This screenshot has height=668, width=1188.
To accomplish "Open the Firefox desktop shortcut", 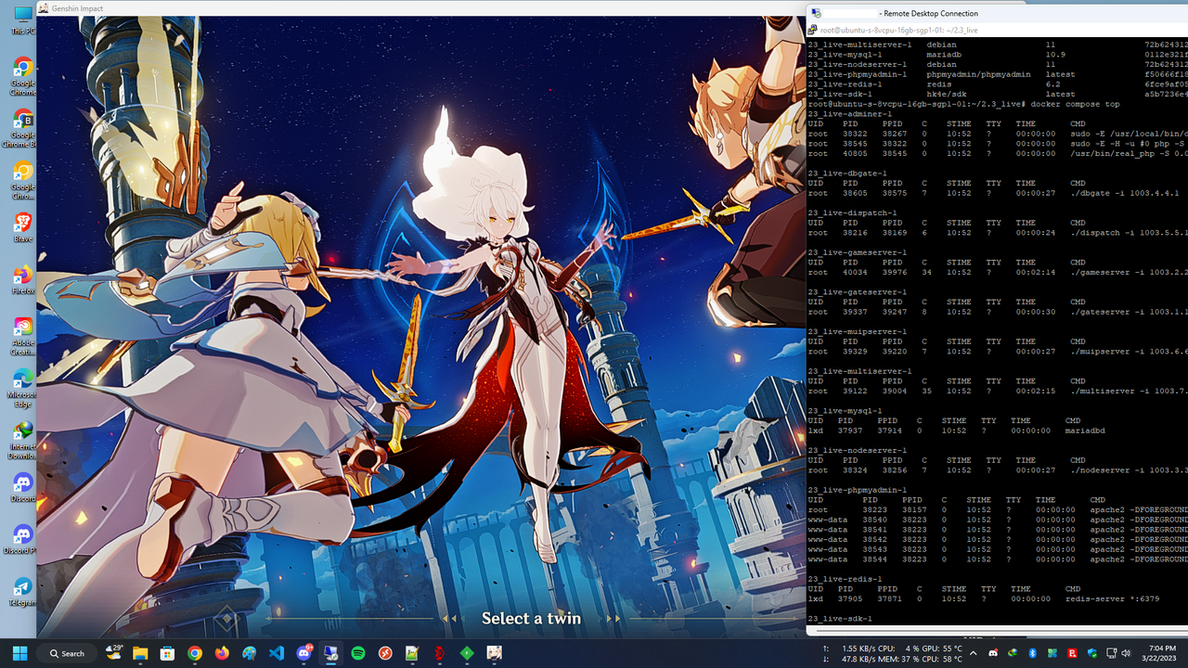I will (22, 280).
